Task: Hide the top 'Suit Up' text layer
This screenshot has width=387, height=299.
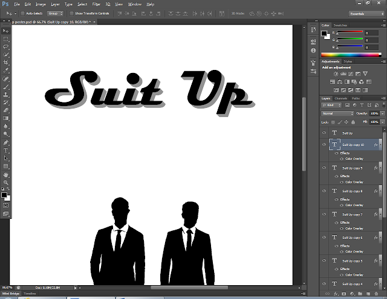Action: [x=324, y=133]
